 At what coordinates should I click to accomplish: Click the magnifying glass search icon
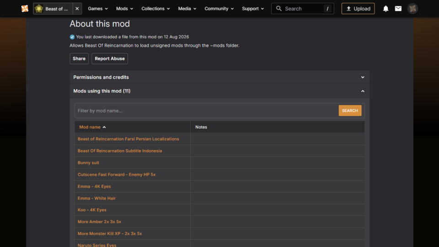(x=278, y=9)
